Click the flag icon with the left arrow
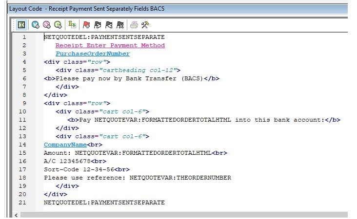The image size is (357, 219). tap(109, 24)
